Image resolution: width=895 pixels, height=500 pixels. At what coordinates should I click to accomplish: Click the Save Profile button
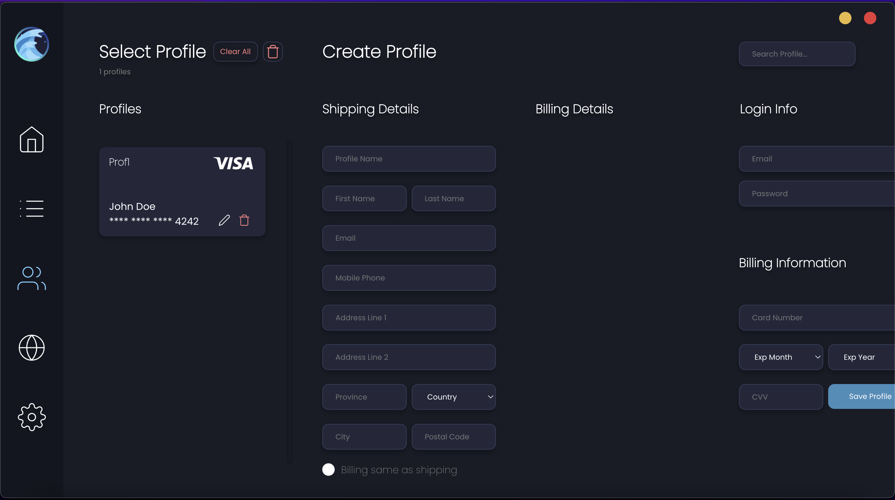pos(862,396)
